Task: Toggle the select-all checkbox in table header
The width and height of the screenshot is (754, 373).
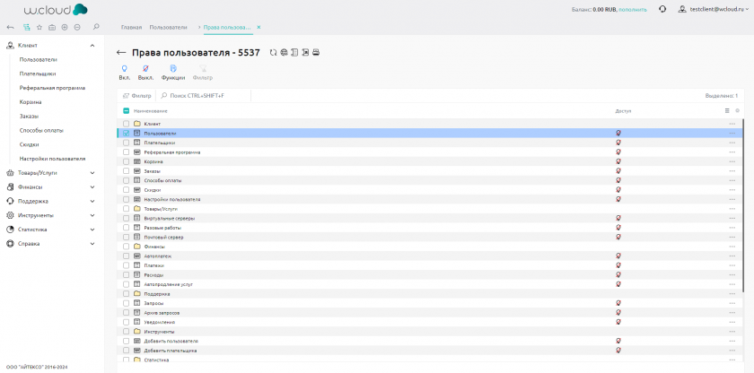Action: [126, 111]
